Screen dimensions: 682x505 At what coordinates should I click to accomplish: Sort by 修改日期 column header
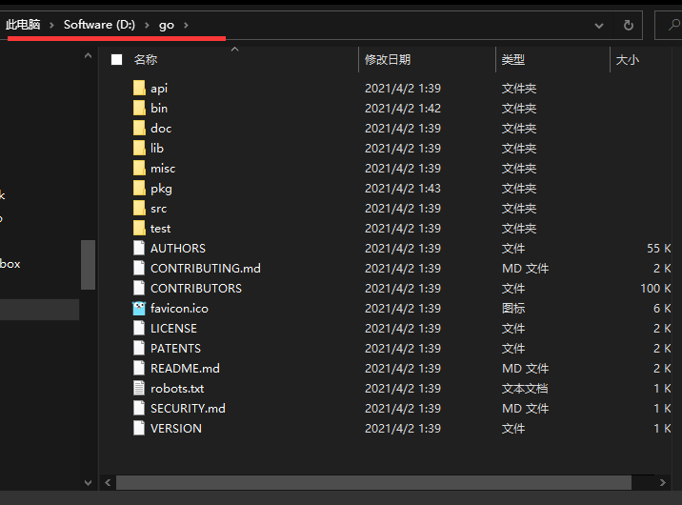click(x=388, y=60)
